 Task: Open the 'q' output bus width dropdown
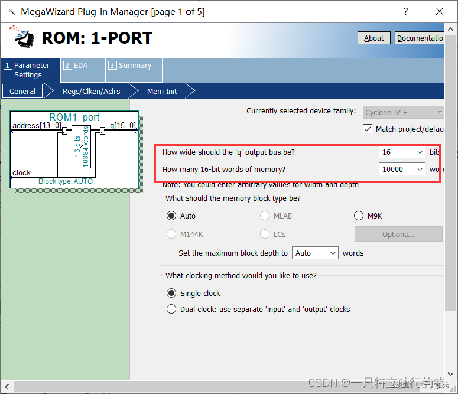click(x=402, y=152)
